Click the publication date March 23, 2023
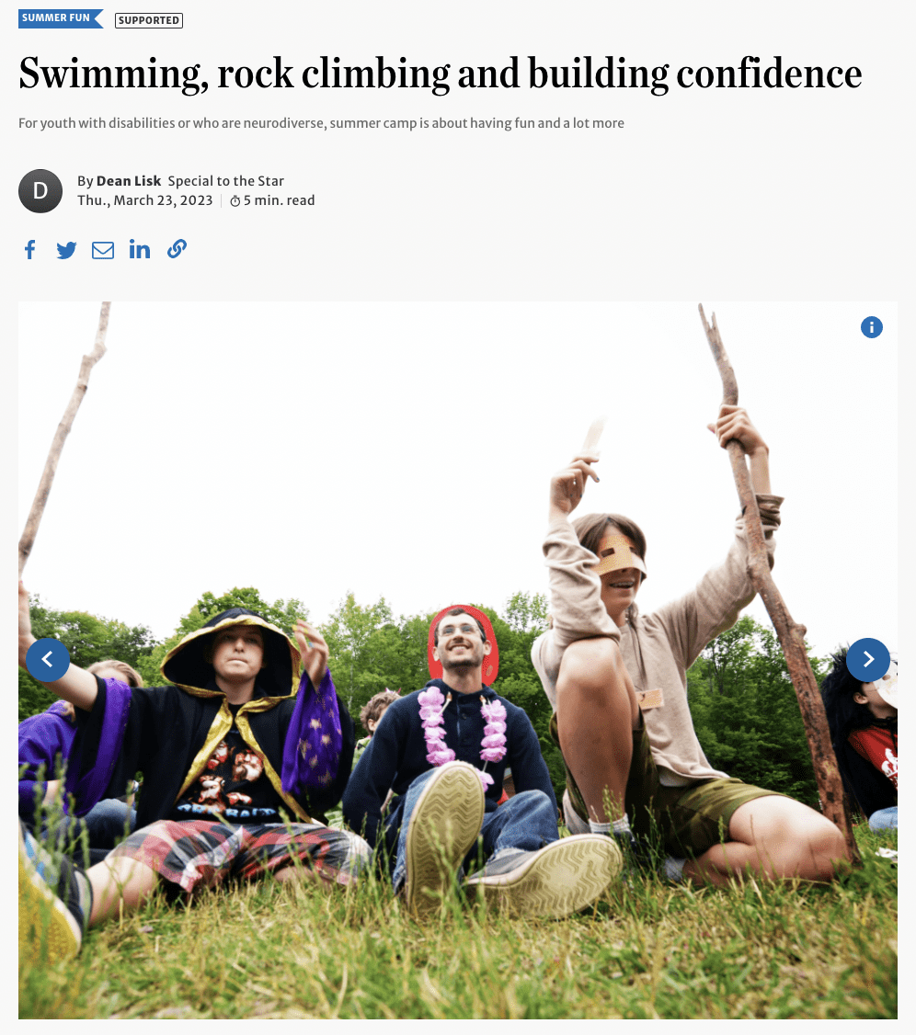The height and width of the screenshot is (1035, 916). point(144,200)
